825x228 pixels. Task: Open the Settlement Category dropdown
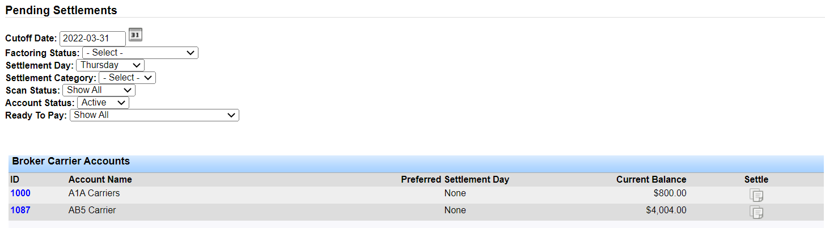[x=127, y=78]
